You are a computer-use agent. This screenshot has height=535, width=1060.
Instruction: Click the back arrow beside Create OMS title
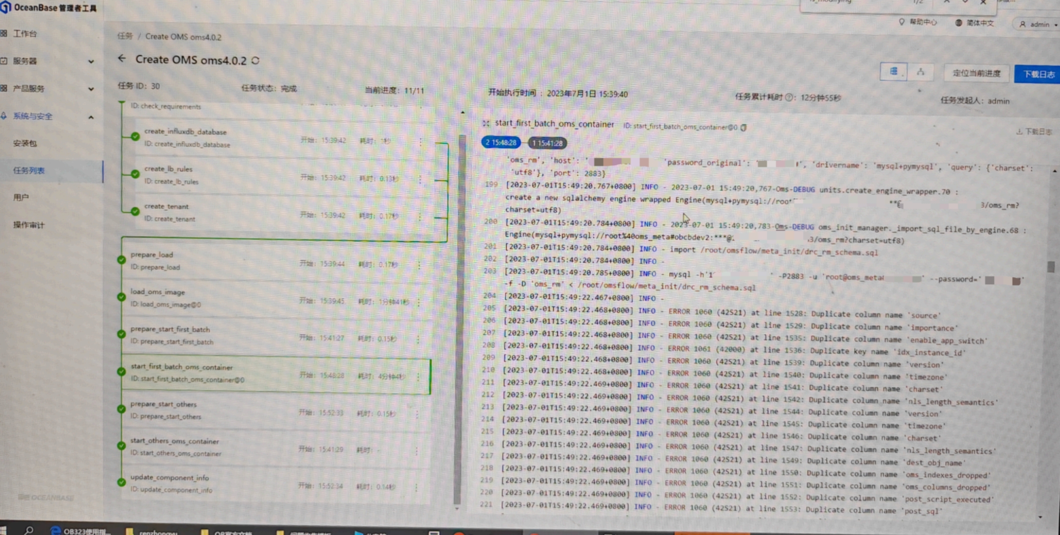click(x=121, y=59)
